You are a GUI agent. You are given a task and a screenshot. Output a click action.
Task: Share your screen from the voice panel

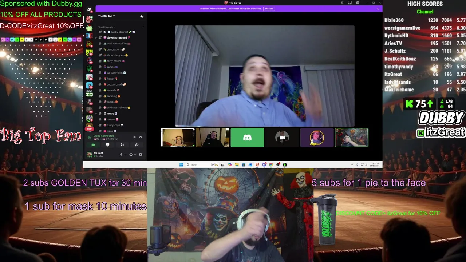pos(107,145)
